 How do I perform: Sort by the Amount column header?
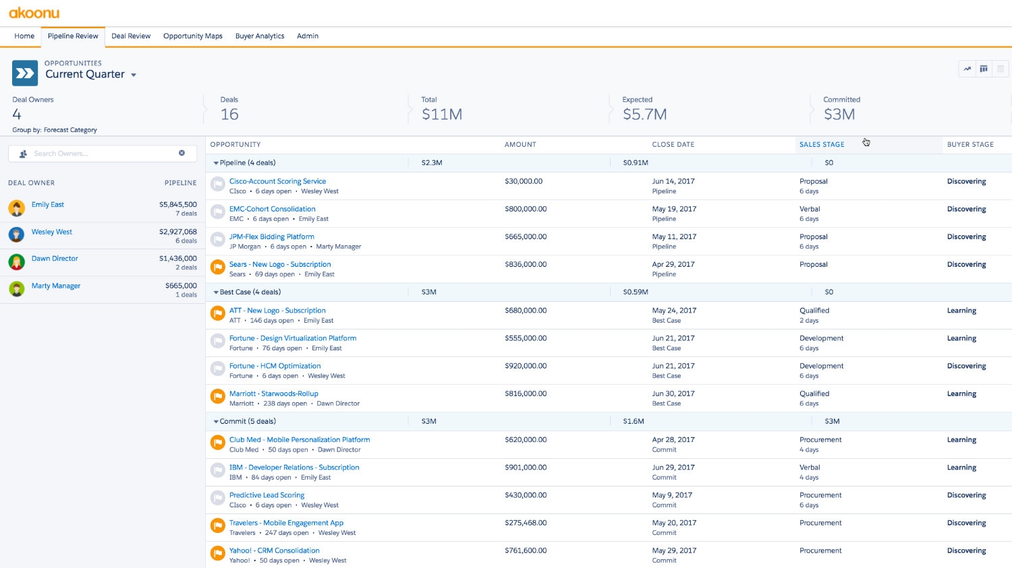[520, 144]
